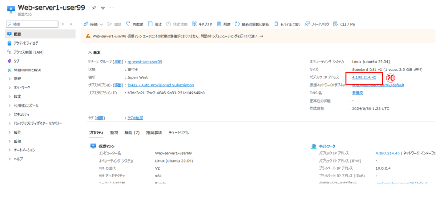Image resolution: width=436 pixels, height=197 pixels.
Task: Focus the sidebar 検索 search box
Action: (x=32, y=24)
